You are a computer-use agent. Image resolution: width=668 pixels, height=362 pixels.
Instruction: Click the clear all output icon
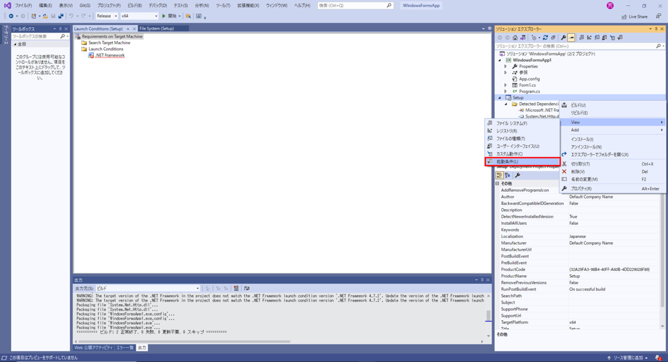pyautogui.click(x=236, y=289)
